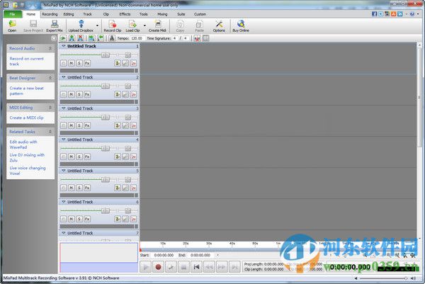Click the LinkedIn share icon

(x=399, y=14)
